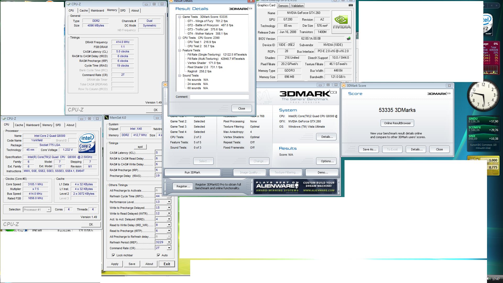Switch to Sensors tab in GPU-Z
Viewport: 503px width, 283px height.
pos(283,6)
